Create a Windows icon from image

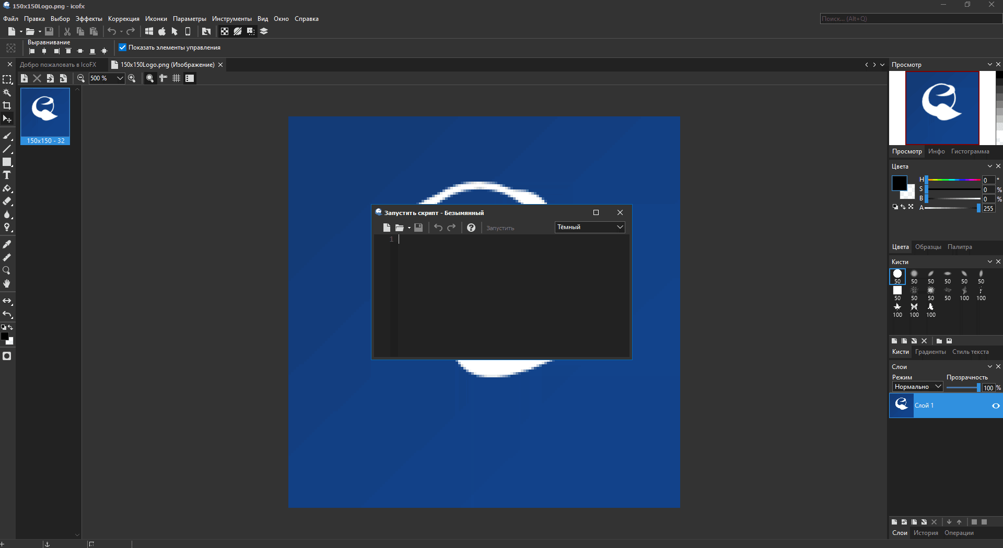point(149,31)
